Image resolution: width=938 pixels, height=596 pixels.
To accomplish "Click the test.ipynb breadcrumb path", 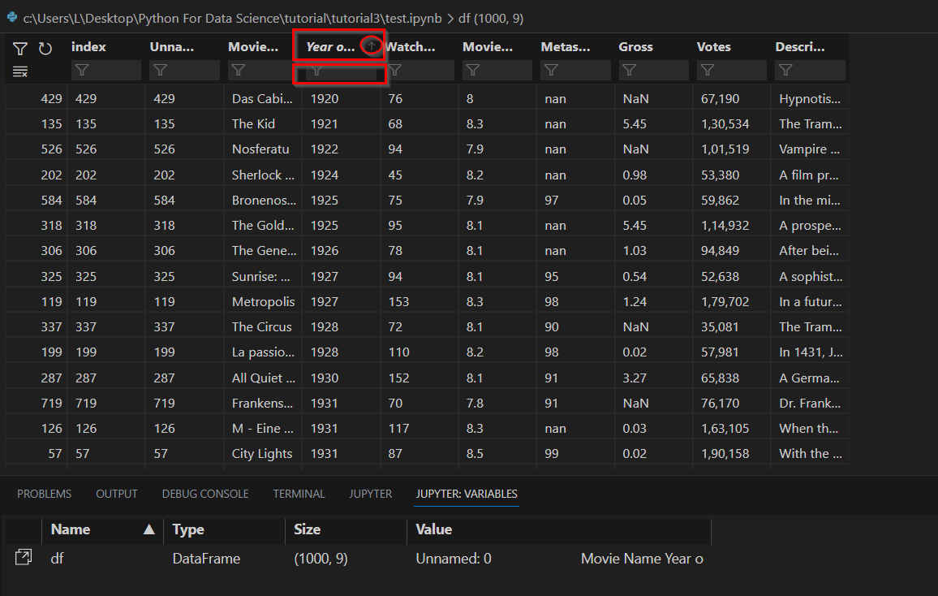I will 413,19.
